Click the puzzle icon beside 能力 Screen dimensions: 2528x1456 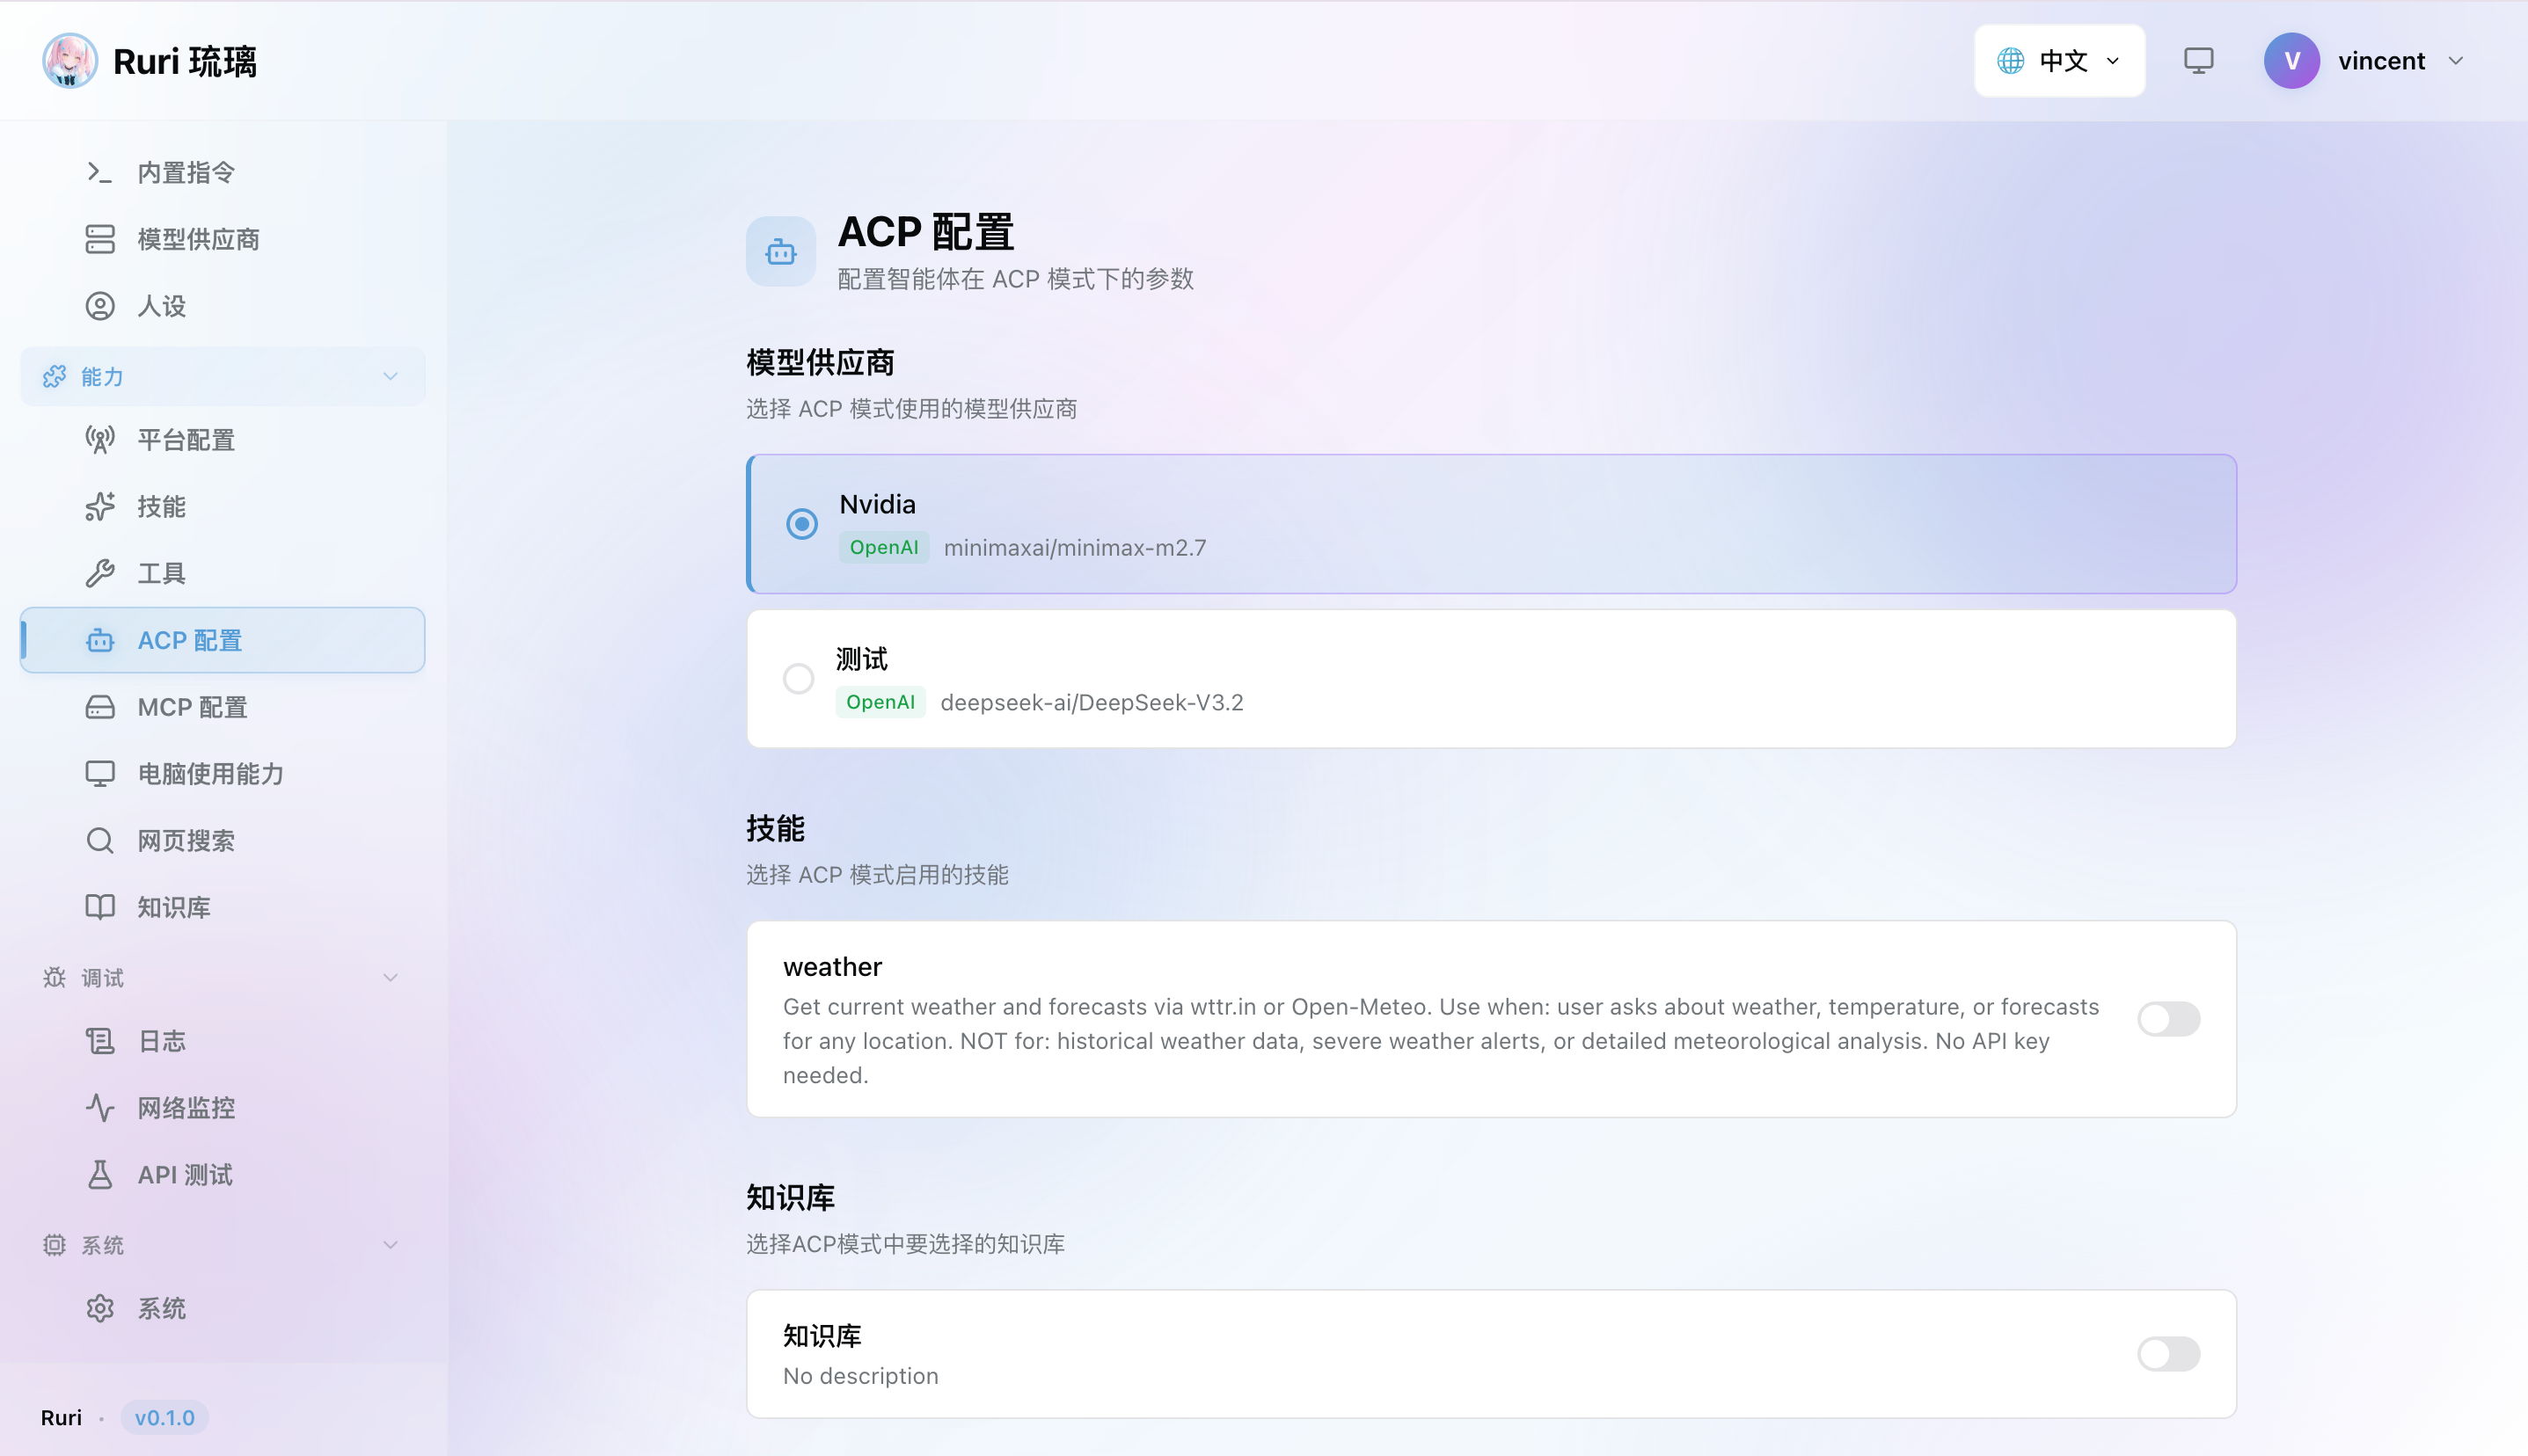click(54, 376)
